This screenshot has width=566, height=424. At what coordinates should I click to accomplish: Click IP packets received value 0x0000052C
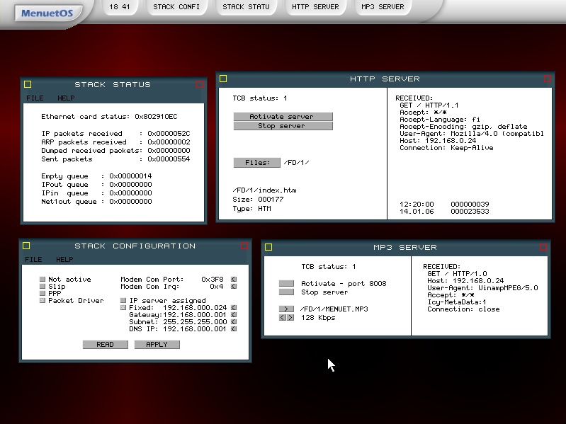click(169, 134)
